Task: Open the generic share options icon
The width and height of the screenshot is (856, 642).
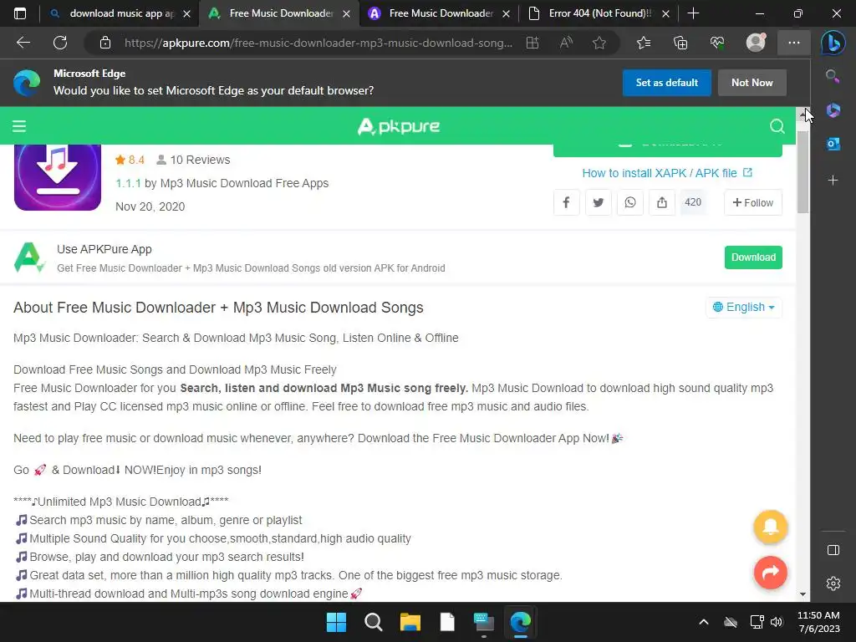Action: (662, 202)
